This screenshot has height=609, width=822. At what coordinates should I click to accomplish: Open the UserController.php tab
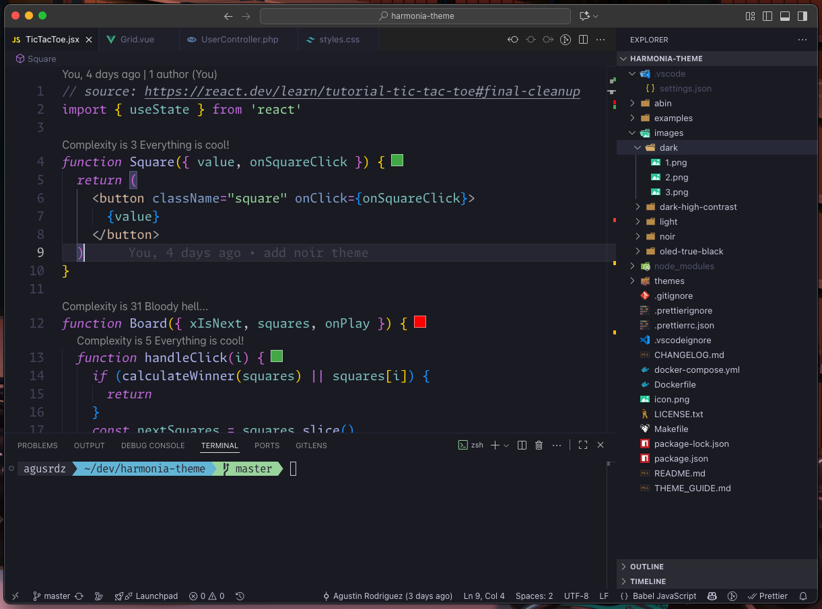click(x=239, y=40)
